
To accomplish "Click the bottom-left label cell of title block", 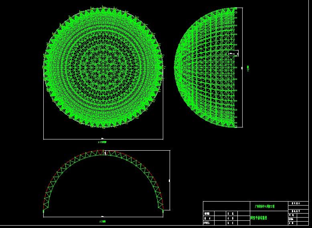I will coord(207,223).
